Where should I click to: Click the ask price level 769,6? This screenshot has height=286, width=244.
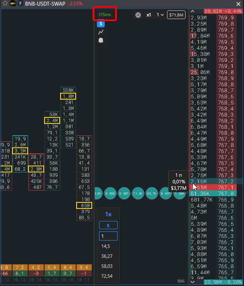226,36
